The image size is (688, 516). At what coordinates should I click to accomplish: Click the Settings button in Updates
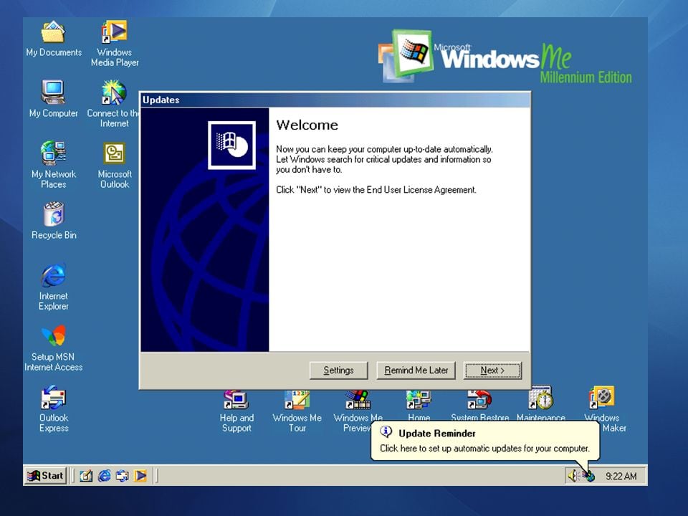[338, 371]
